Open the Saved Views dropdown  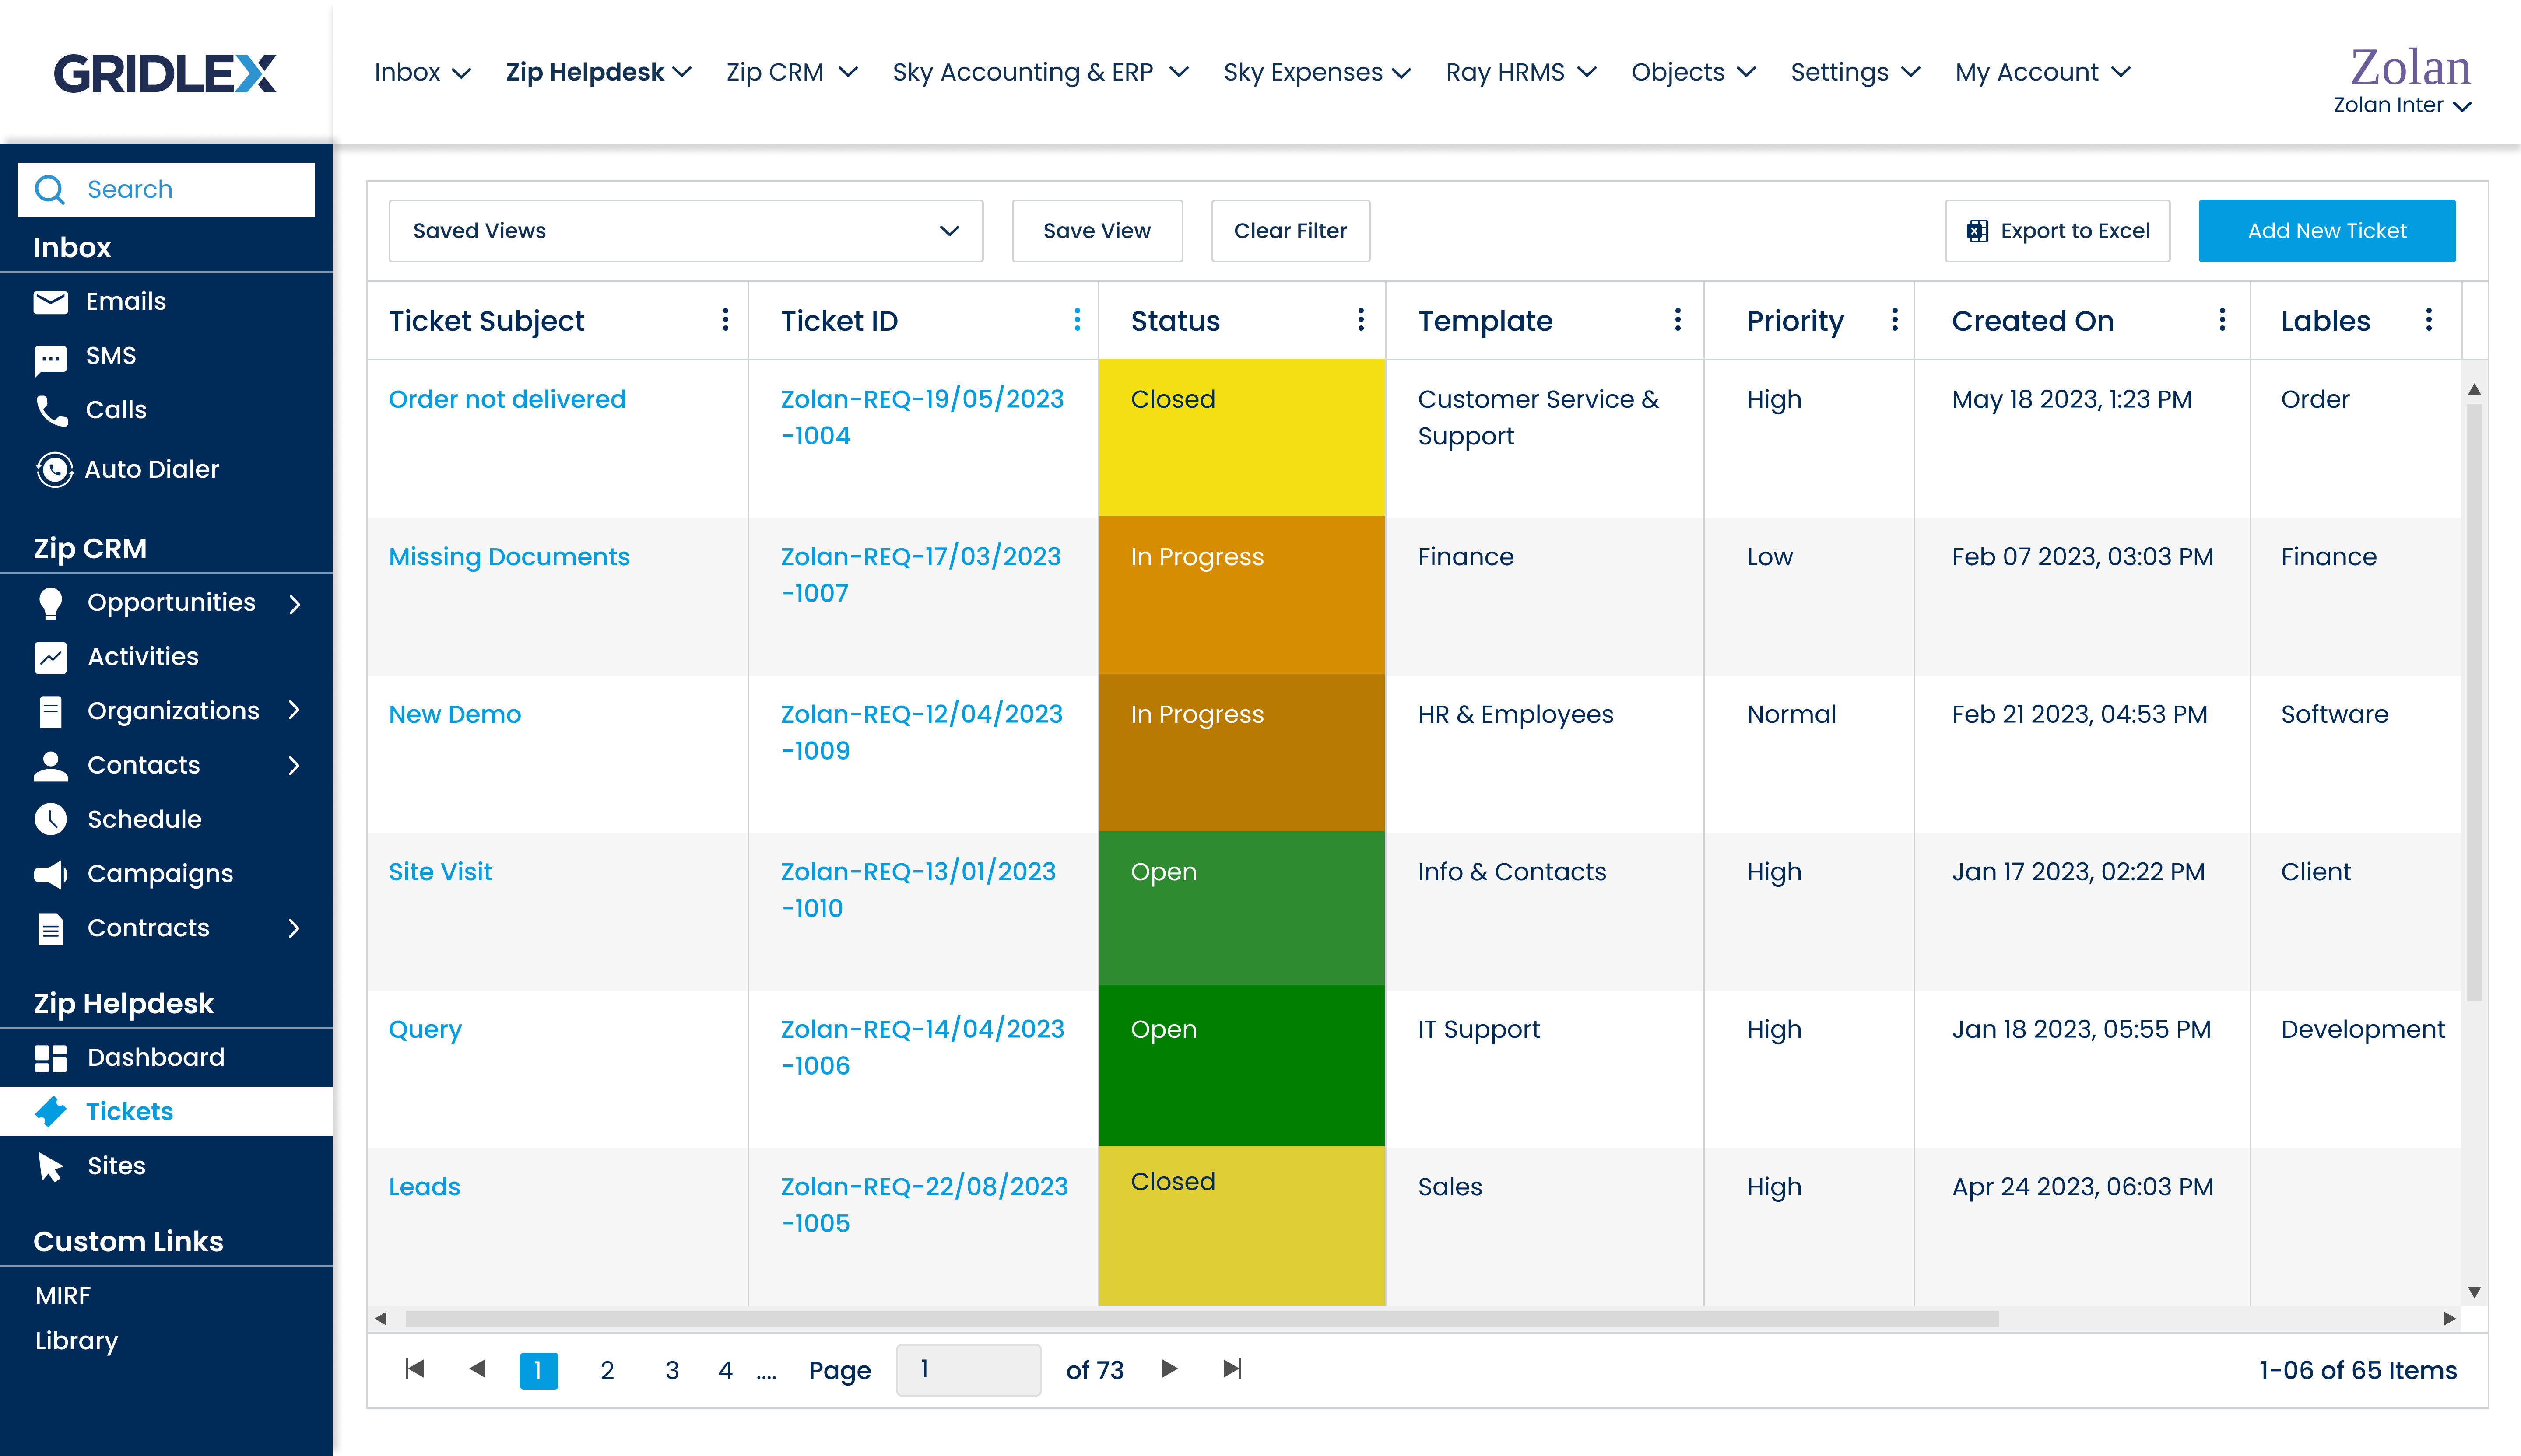click(685, 231)
